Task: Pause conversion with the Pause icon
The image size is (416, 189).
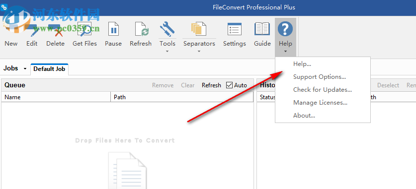Action: point(113,29)
